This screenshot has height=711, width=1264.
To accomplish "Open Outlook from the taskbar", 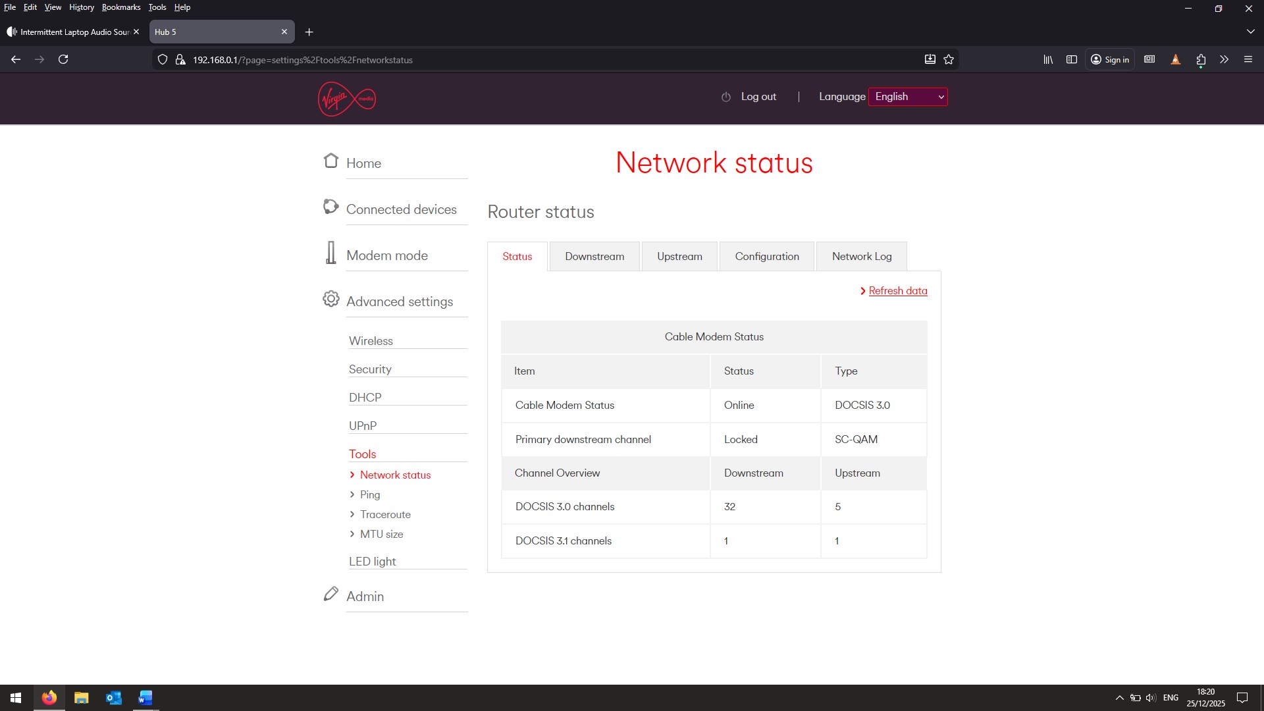I will (113, 698).
